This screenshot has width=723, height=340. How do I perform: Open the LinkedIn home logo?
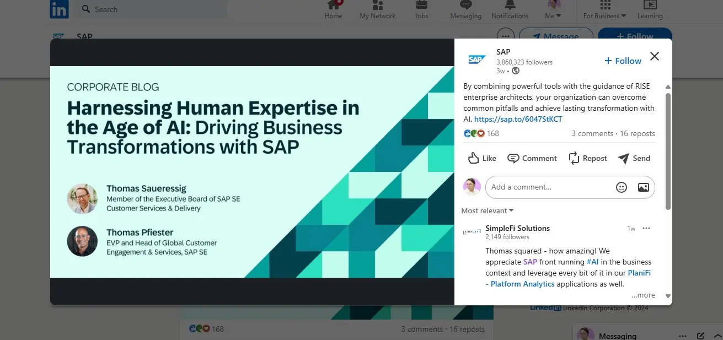[59, 9]
